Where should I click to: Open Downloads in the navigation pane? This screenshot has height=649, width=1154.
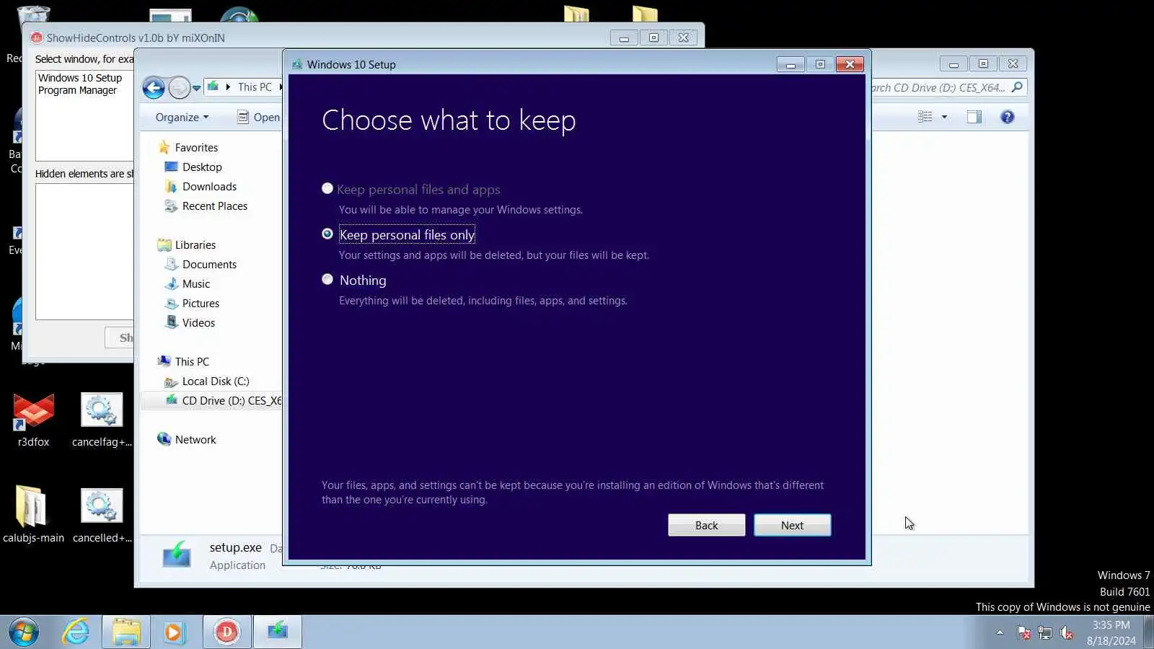click(209, 186)
